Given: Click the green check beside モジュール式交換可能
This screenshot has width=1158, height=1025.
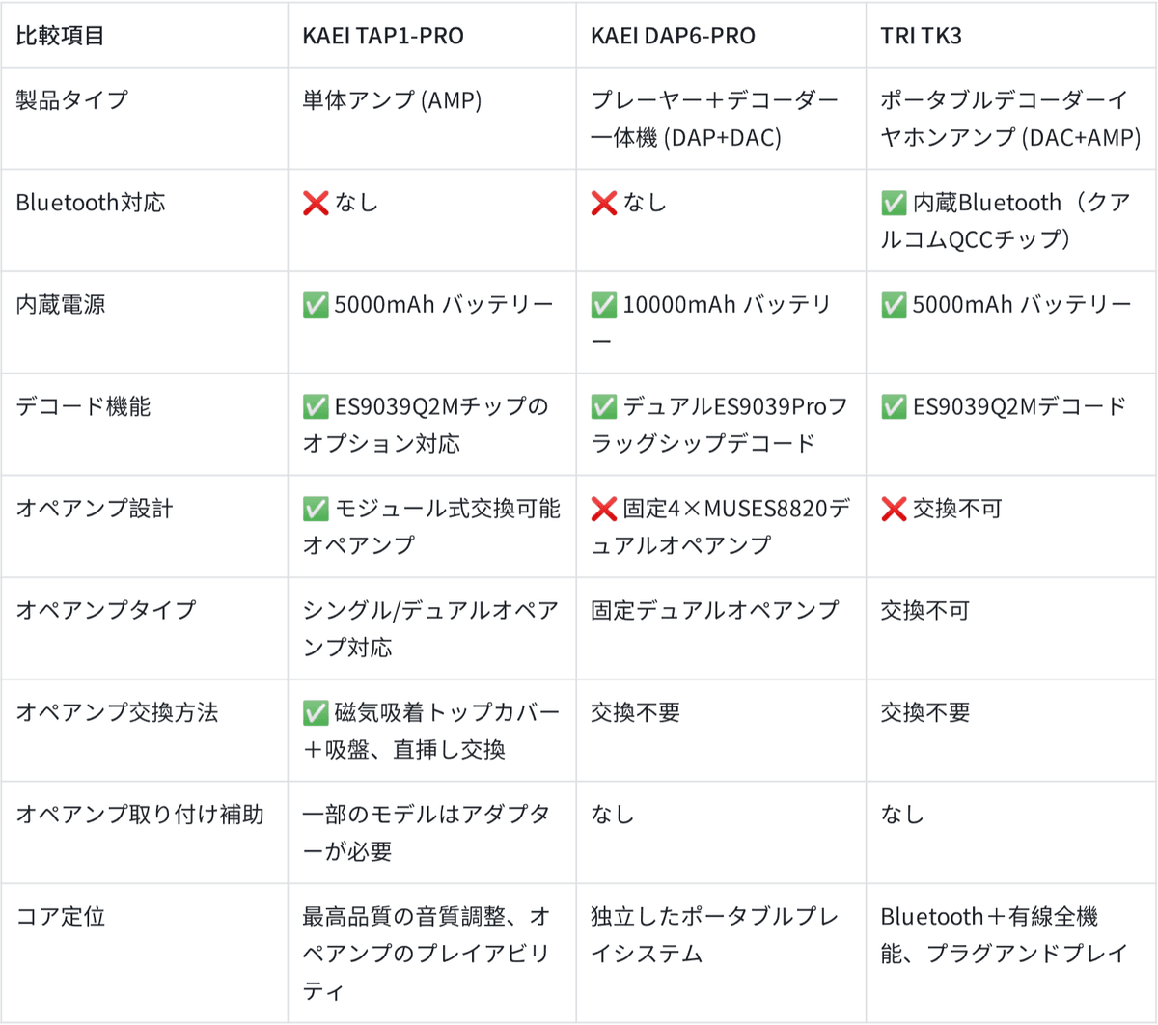Looking at the screenshot, I should click(316, 509).
